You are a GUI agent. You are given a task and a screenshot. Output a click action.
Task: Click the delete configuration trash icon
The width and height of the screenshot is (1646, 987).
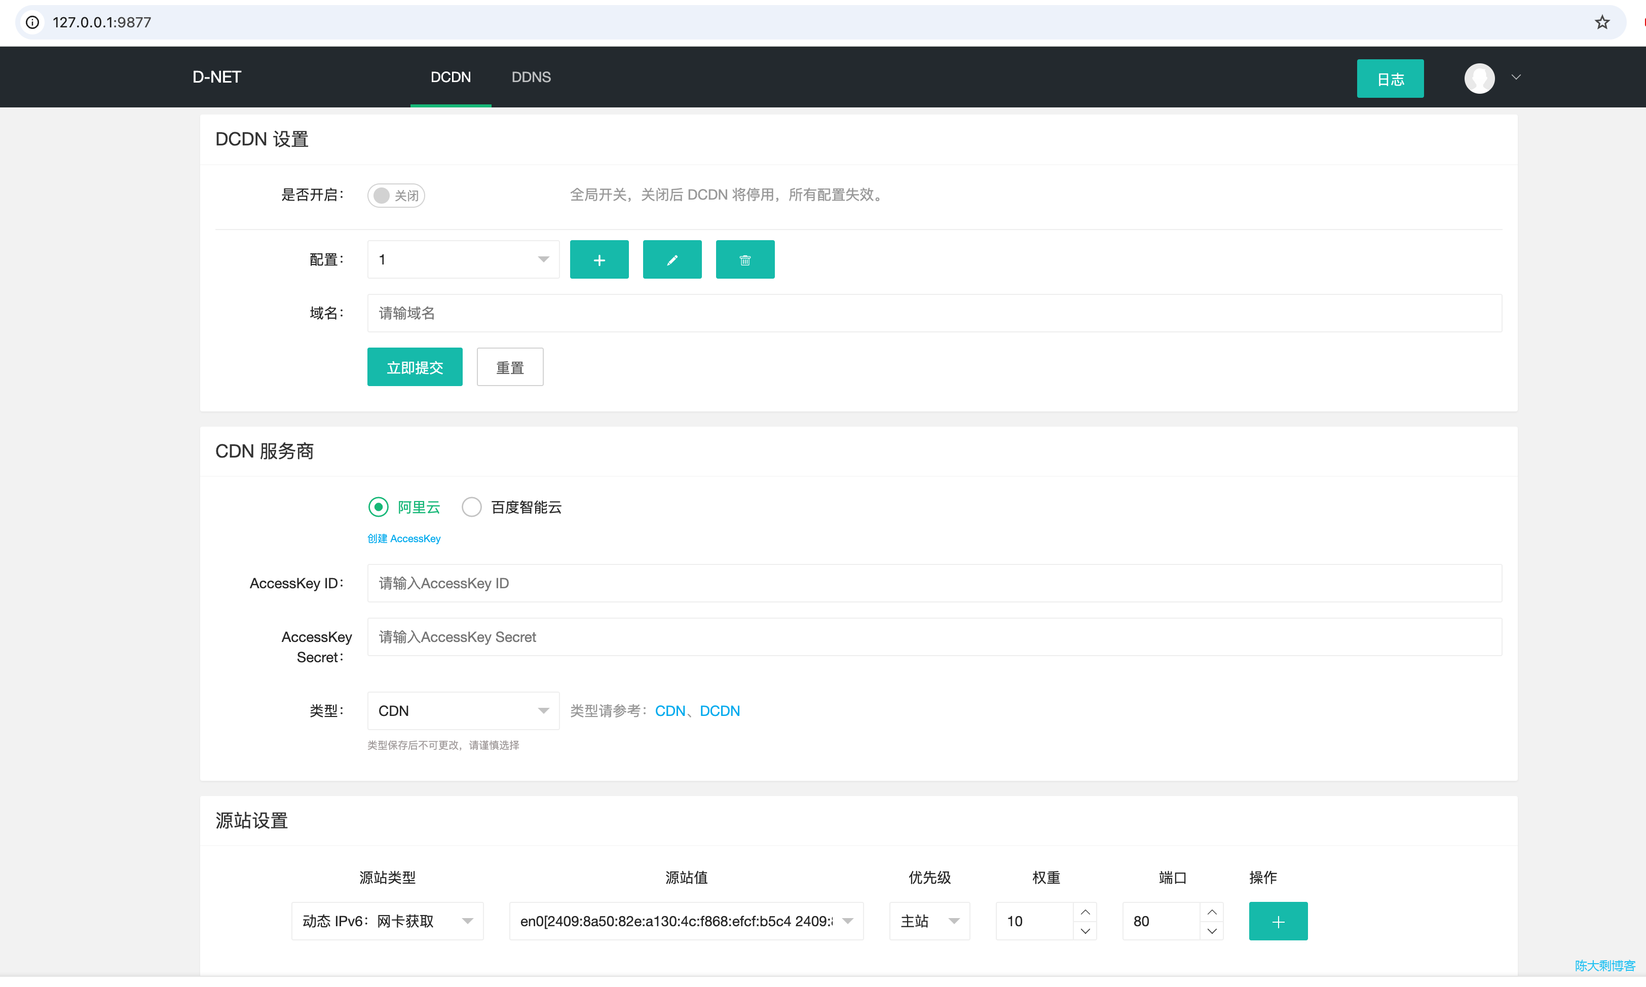[x=745, y=259]
